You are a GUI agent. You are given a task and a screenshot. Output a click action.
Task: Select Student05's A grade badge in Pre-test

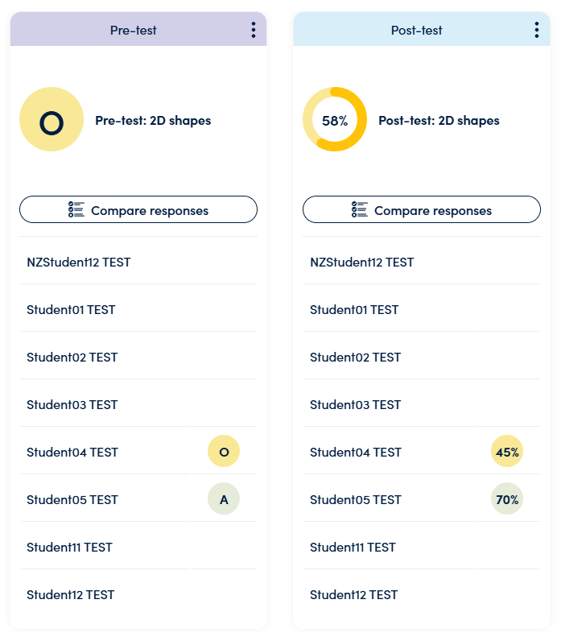pos(224,498)
